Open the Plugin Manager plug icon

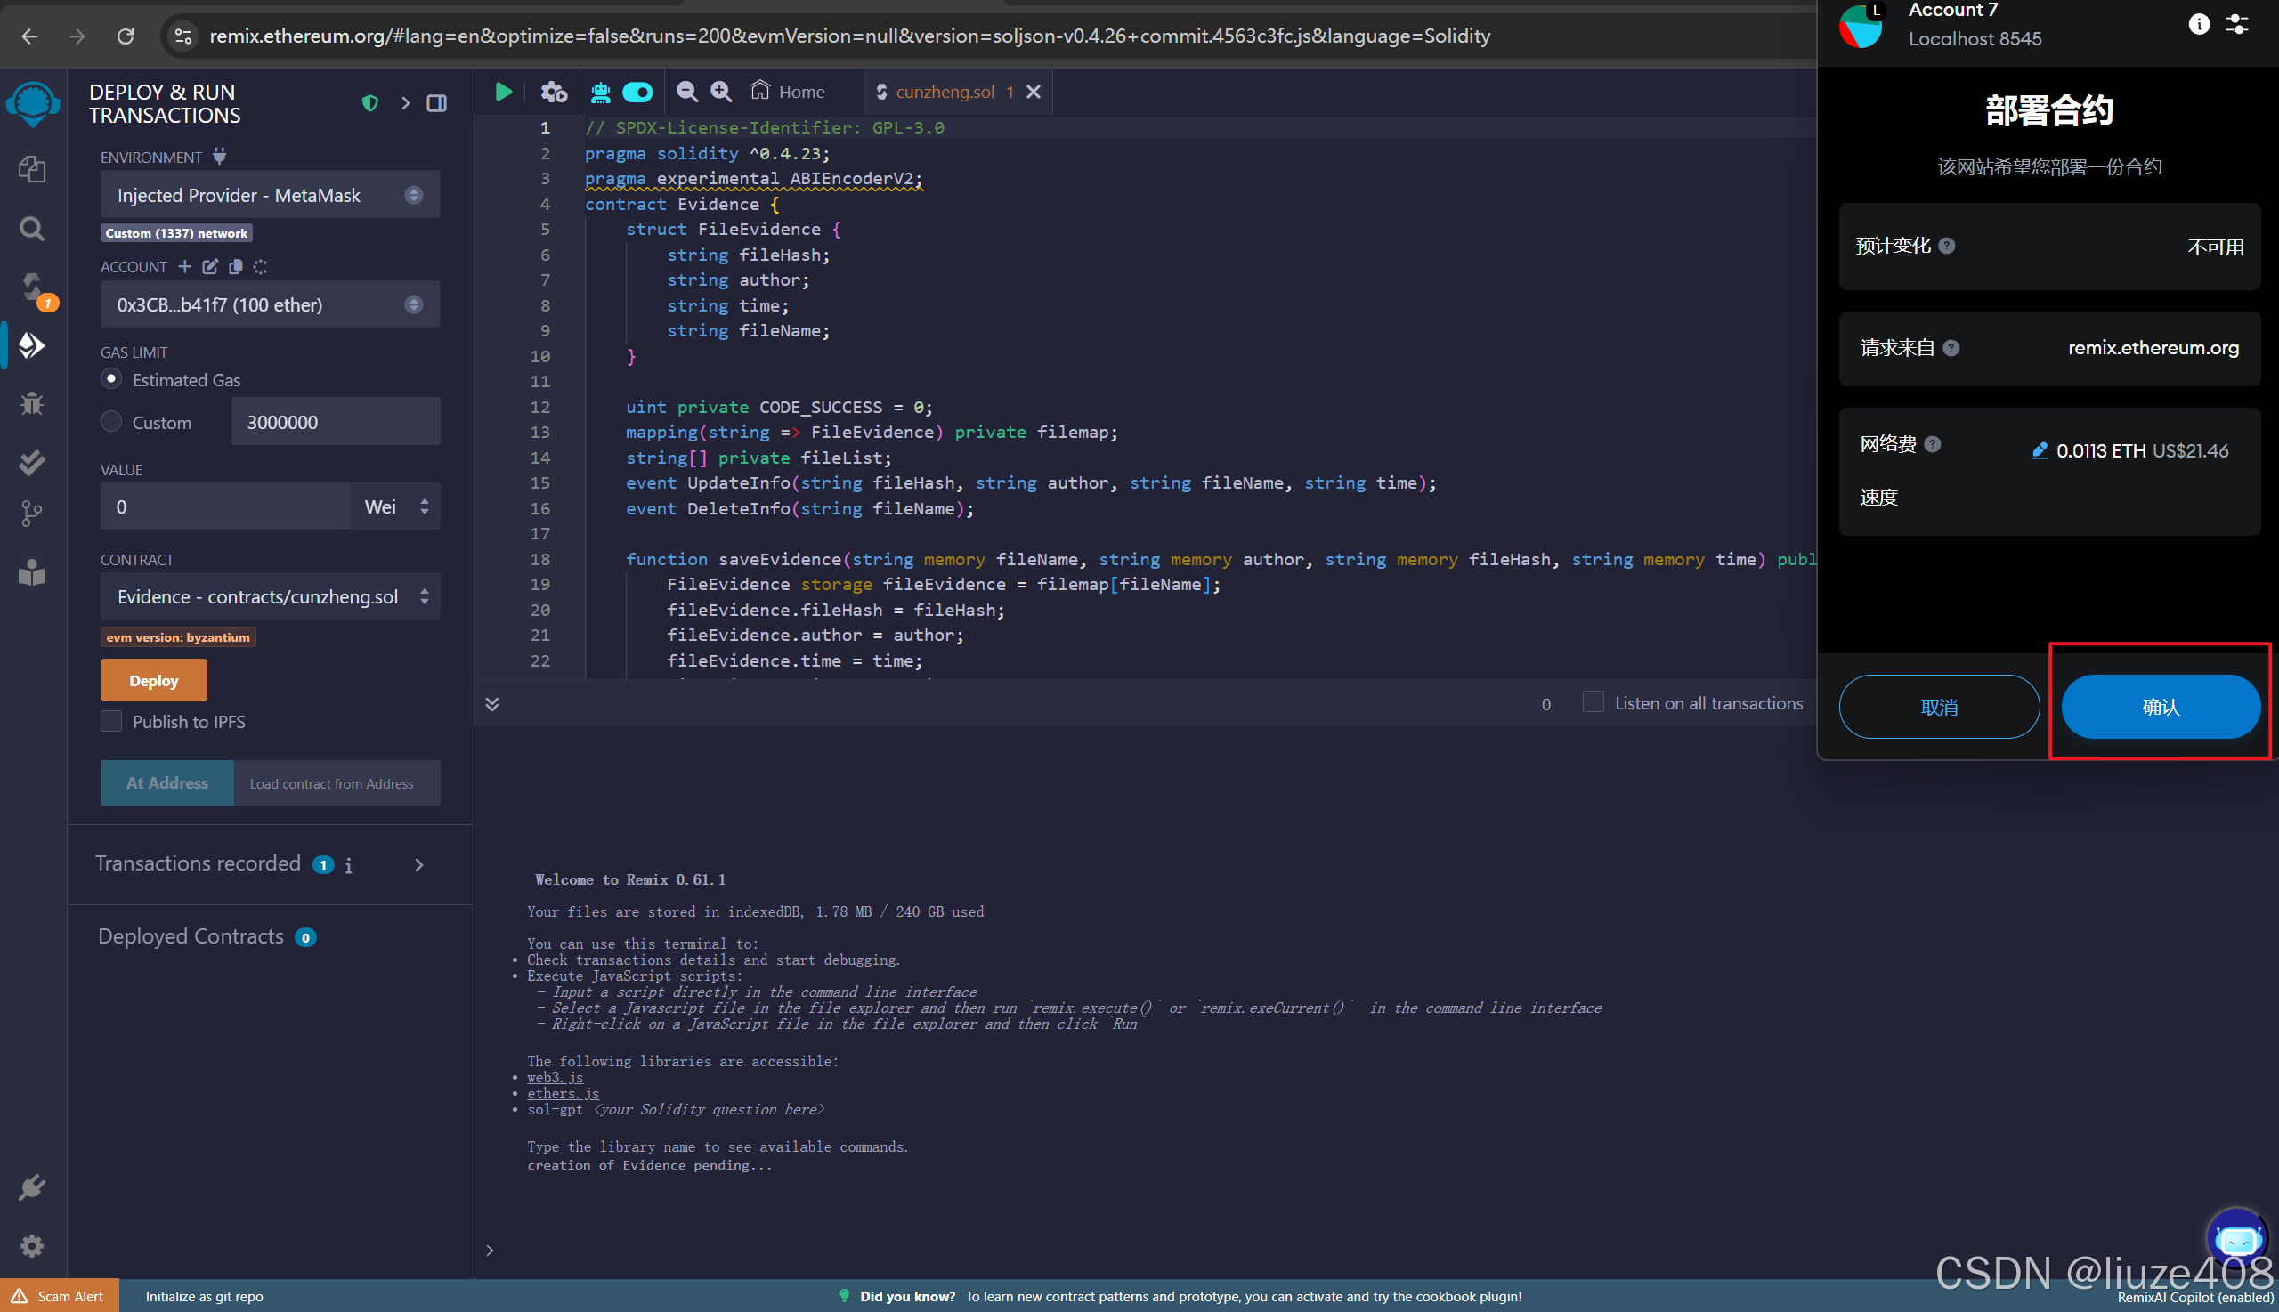[x=31, y=1187]
